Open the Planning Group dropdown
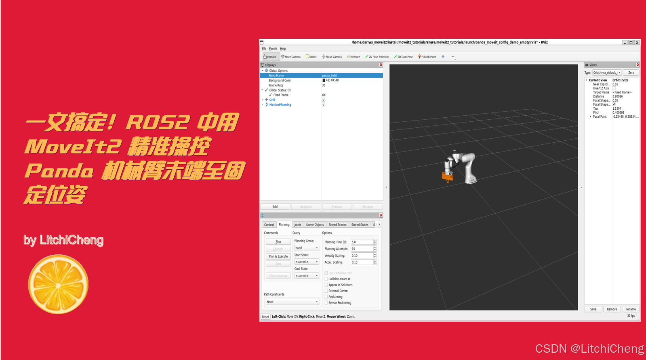 click(307, 248)
